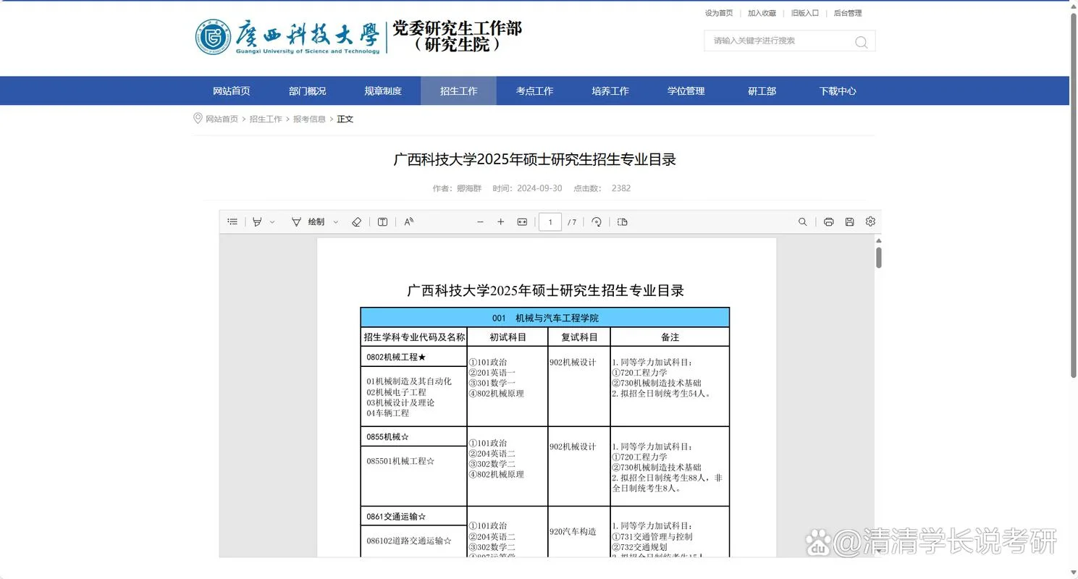This screenshot has width=1078, height=579.
Task: Click the 设为首页 top link
Action: coord(719,13)
